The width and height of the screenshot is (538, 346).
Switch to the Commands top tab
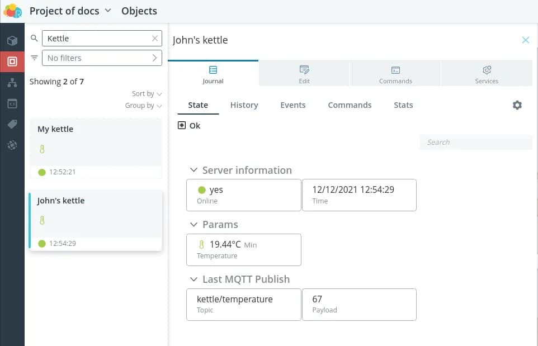(395, 74)
